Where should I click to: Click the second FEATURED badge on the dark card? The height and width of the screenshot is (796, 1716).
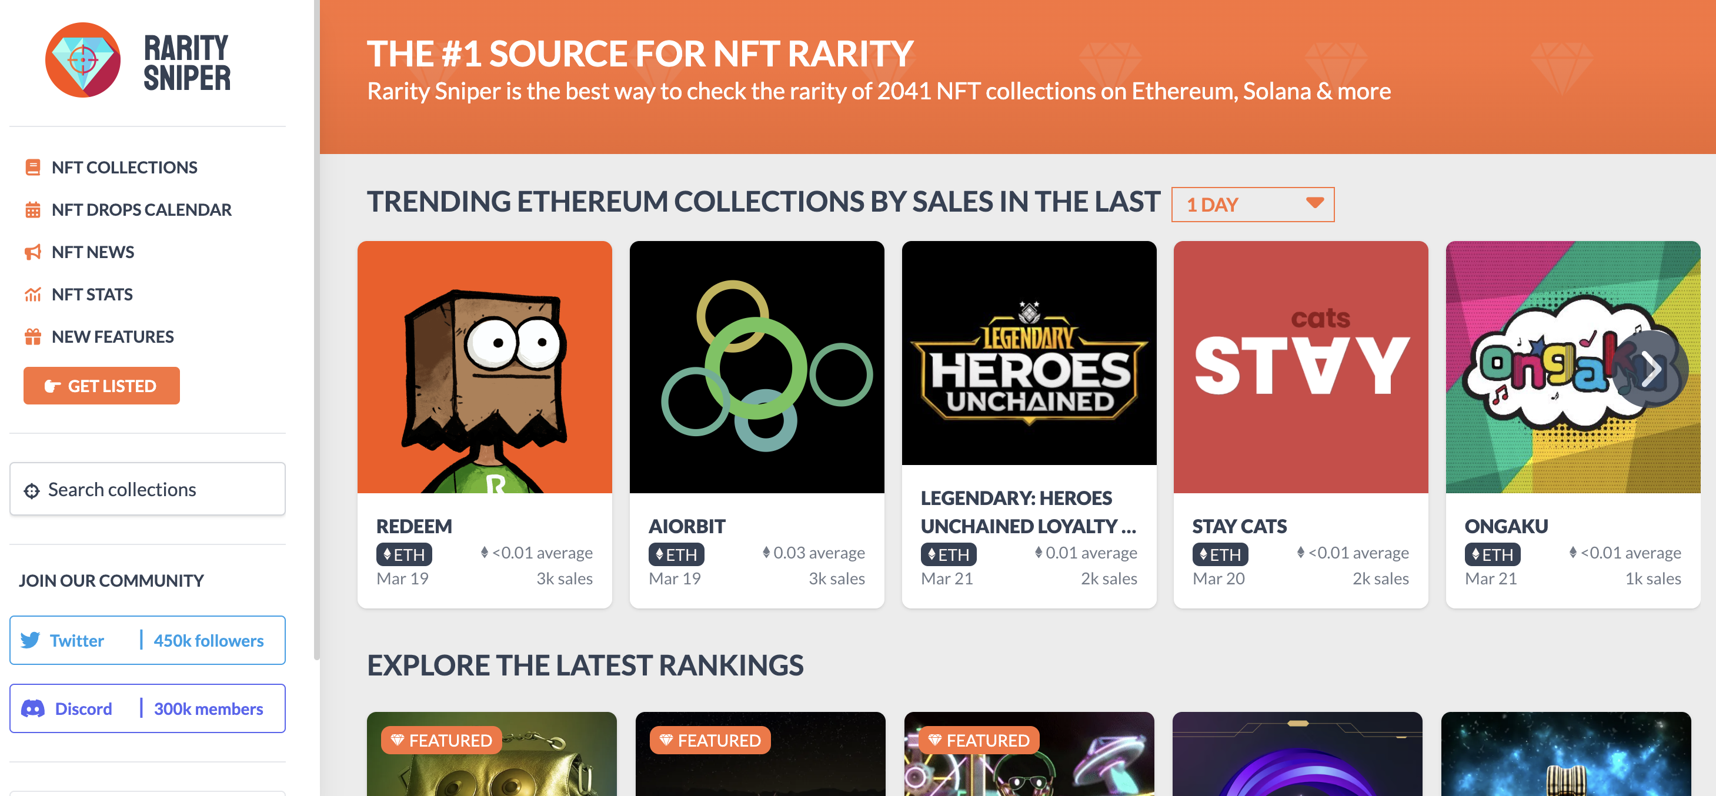click(710, 740)
